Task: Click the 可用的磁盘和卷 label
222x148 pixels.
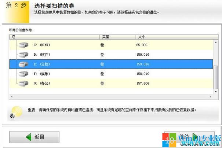Action: tap(21, 30)
